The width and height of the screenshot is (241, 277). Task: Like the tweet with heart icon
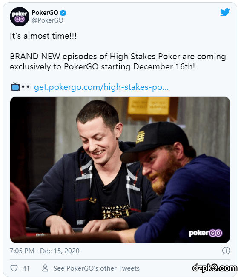[14, 268]
